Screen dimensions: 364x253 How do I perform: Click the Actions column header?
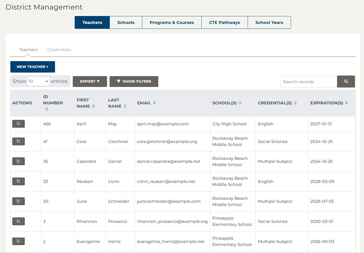pos(22,103)
